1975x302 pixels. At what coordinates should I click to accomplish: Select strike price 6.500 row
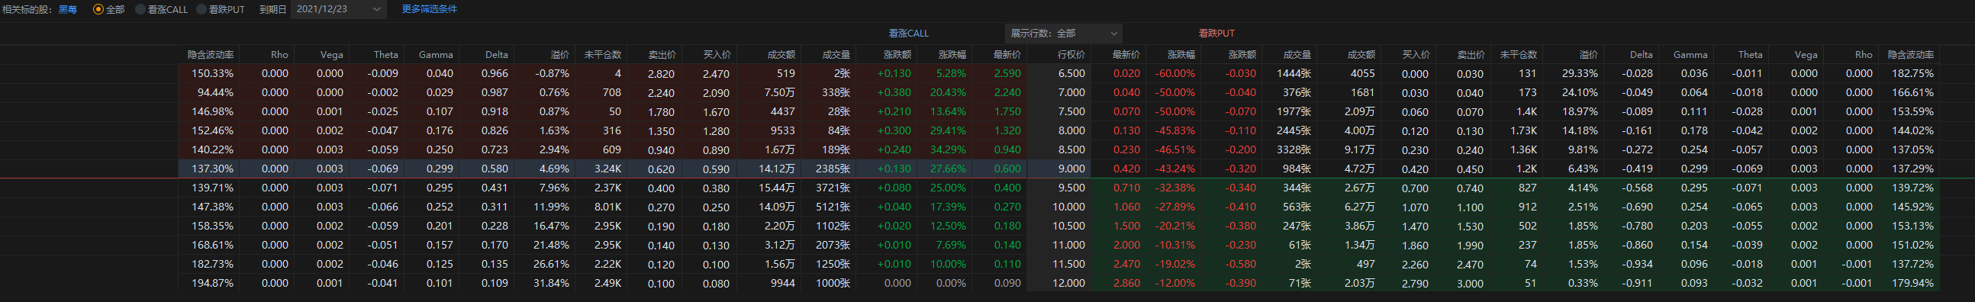[x=1071, y=73]
